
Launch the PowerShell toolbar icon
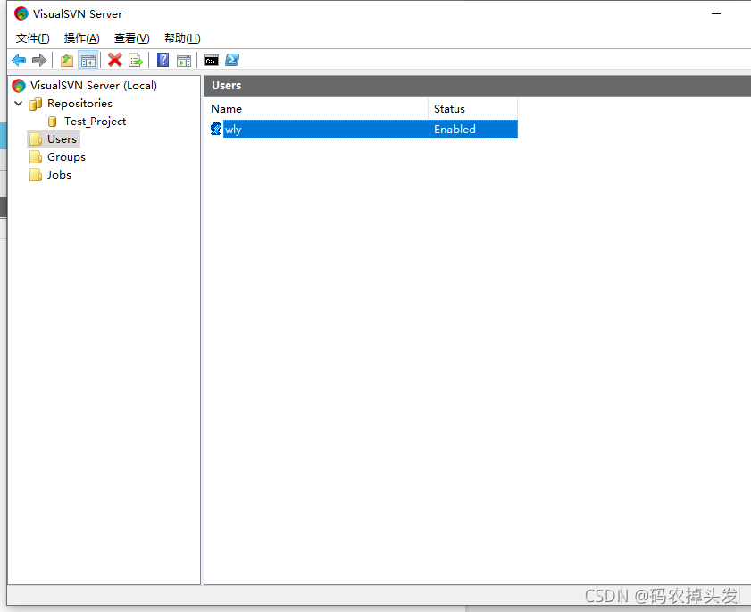232,60
